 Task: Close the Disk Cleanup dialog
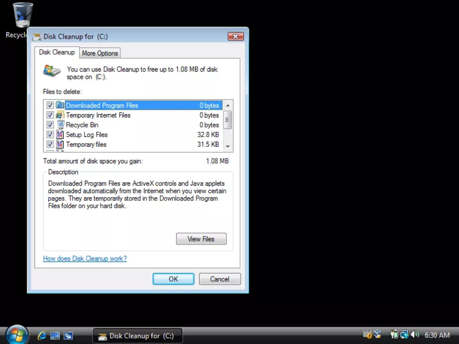point(235,36)
